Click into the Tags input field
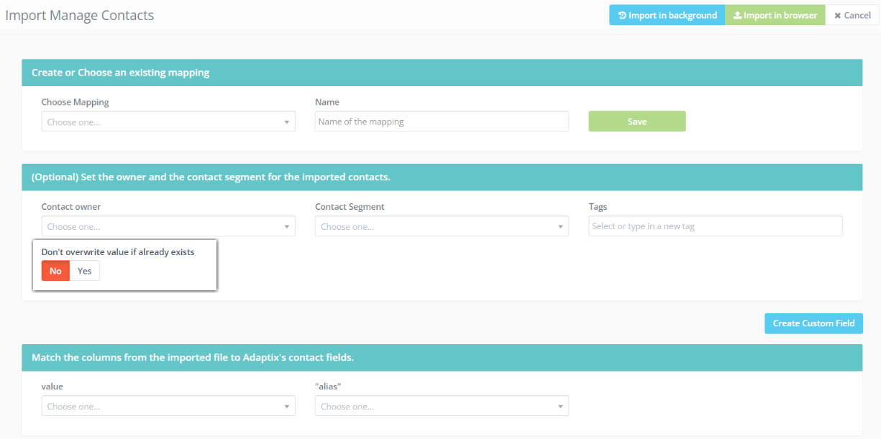This screenshot has height=439, width=881. click(715, 226)
